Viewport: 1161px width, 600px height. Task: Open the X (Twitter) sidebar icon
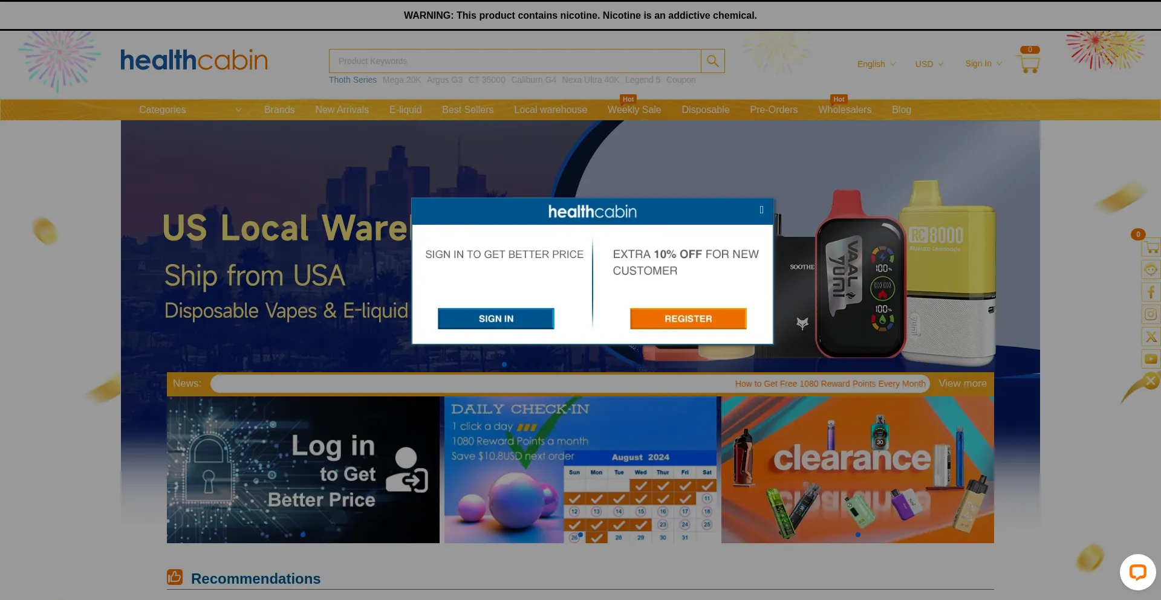tap(1151, 337)
